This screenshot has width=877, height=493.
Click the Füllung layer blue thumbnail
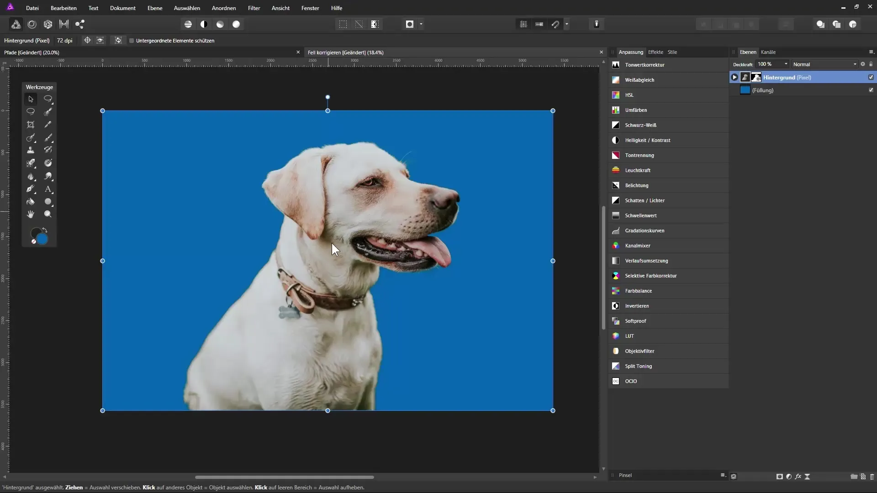745,90
